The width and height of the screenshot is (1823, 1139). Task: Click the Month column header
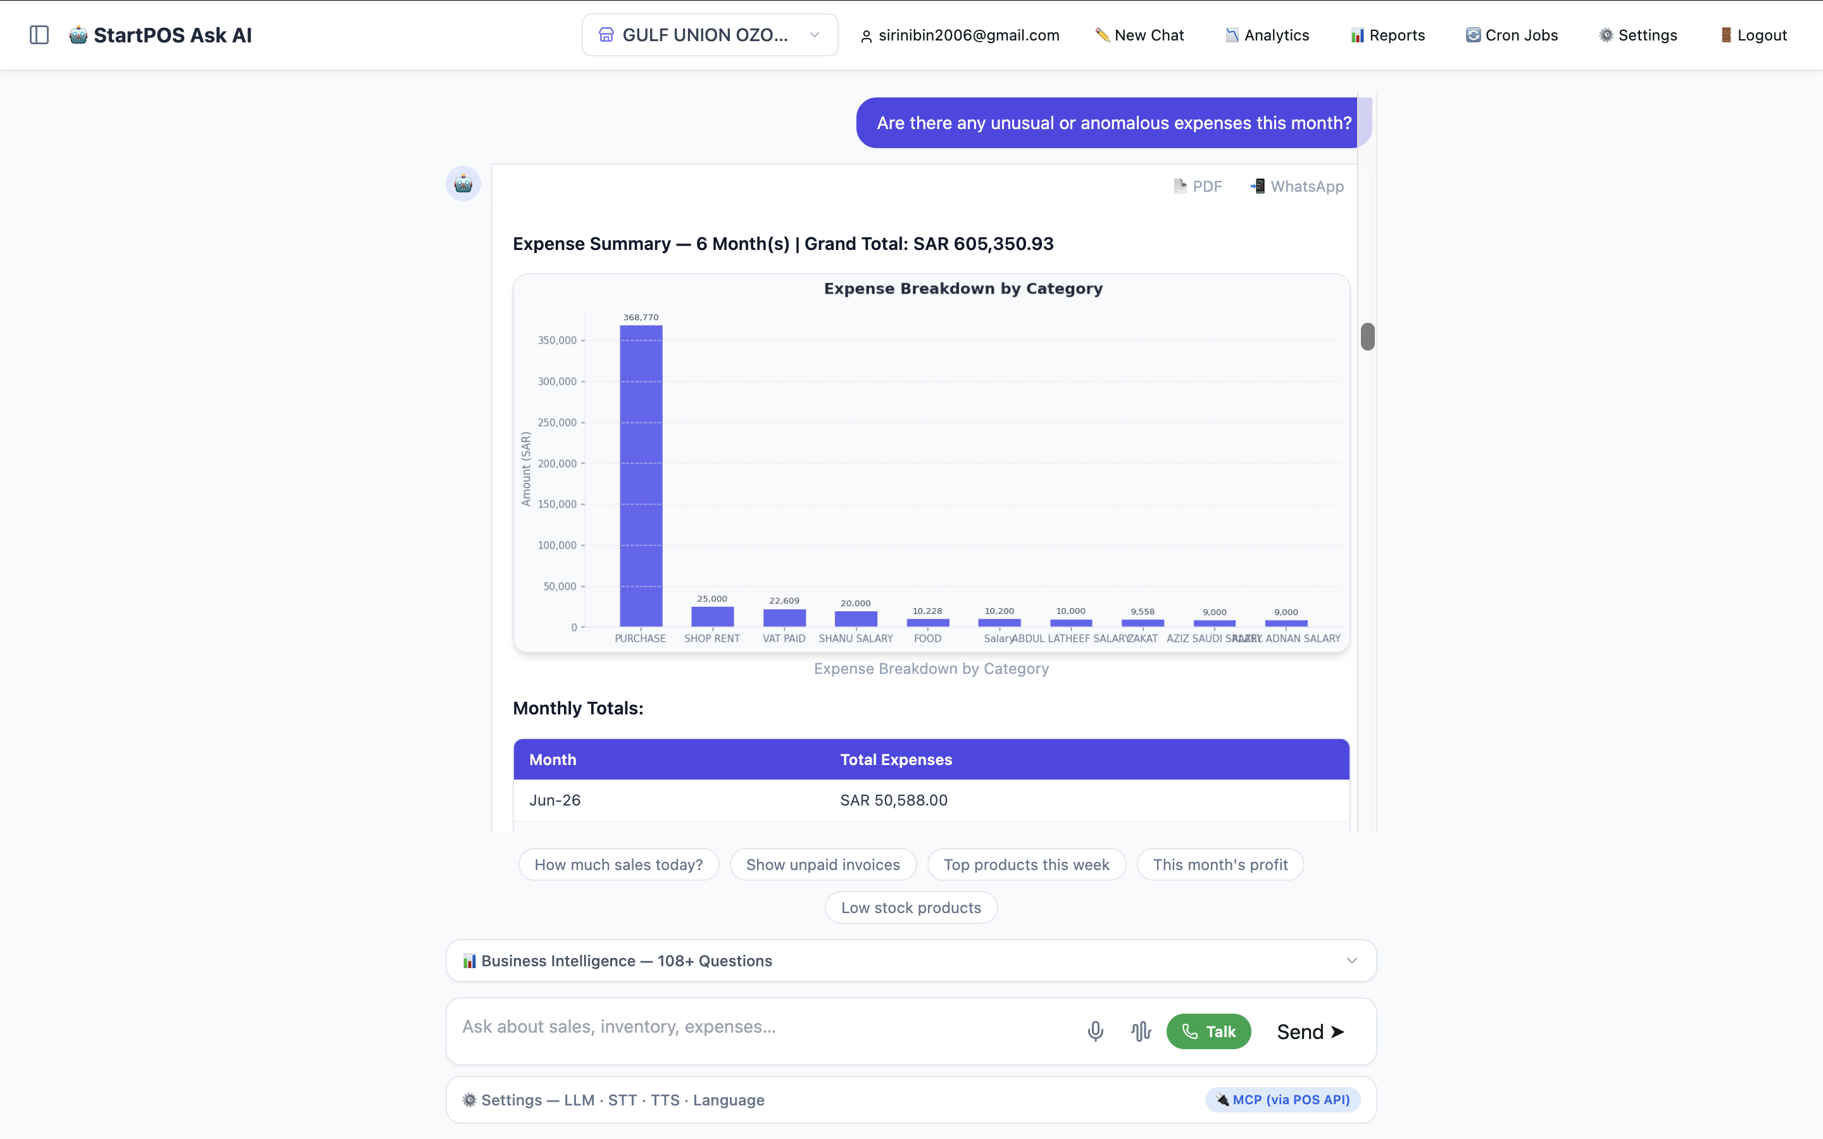coord(553,759)
